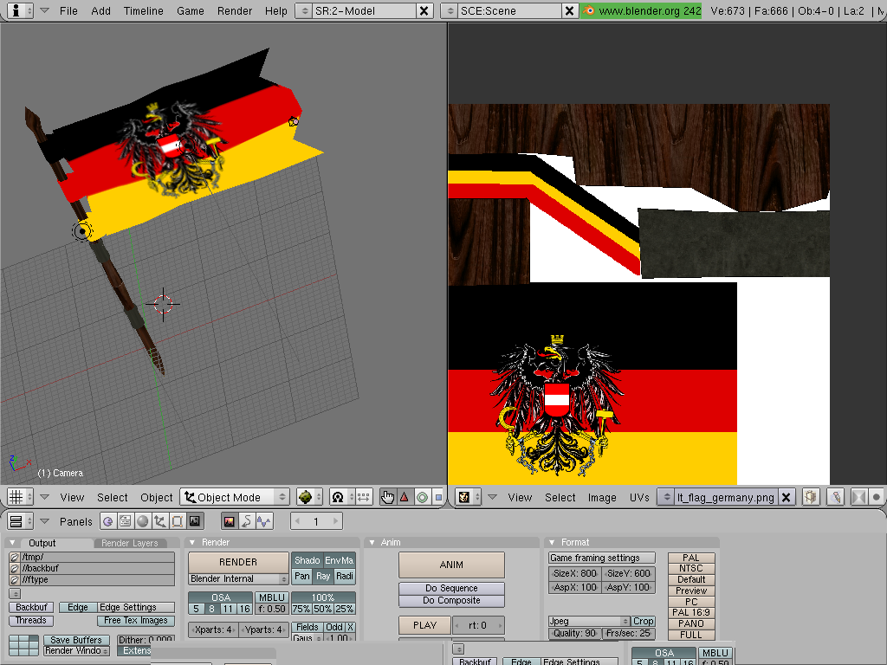The image size is (887, 665).
Task: Toggle EnvMa environment map rendering
Action: (340, 560)
